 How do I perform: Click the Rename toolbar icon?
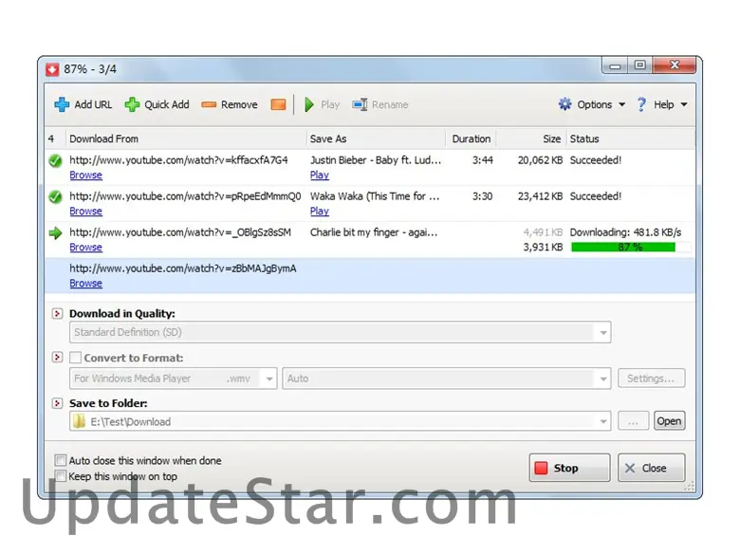pyautogui.click(x=360, y=104)
